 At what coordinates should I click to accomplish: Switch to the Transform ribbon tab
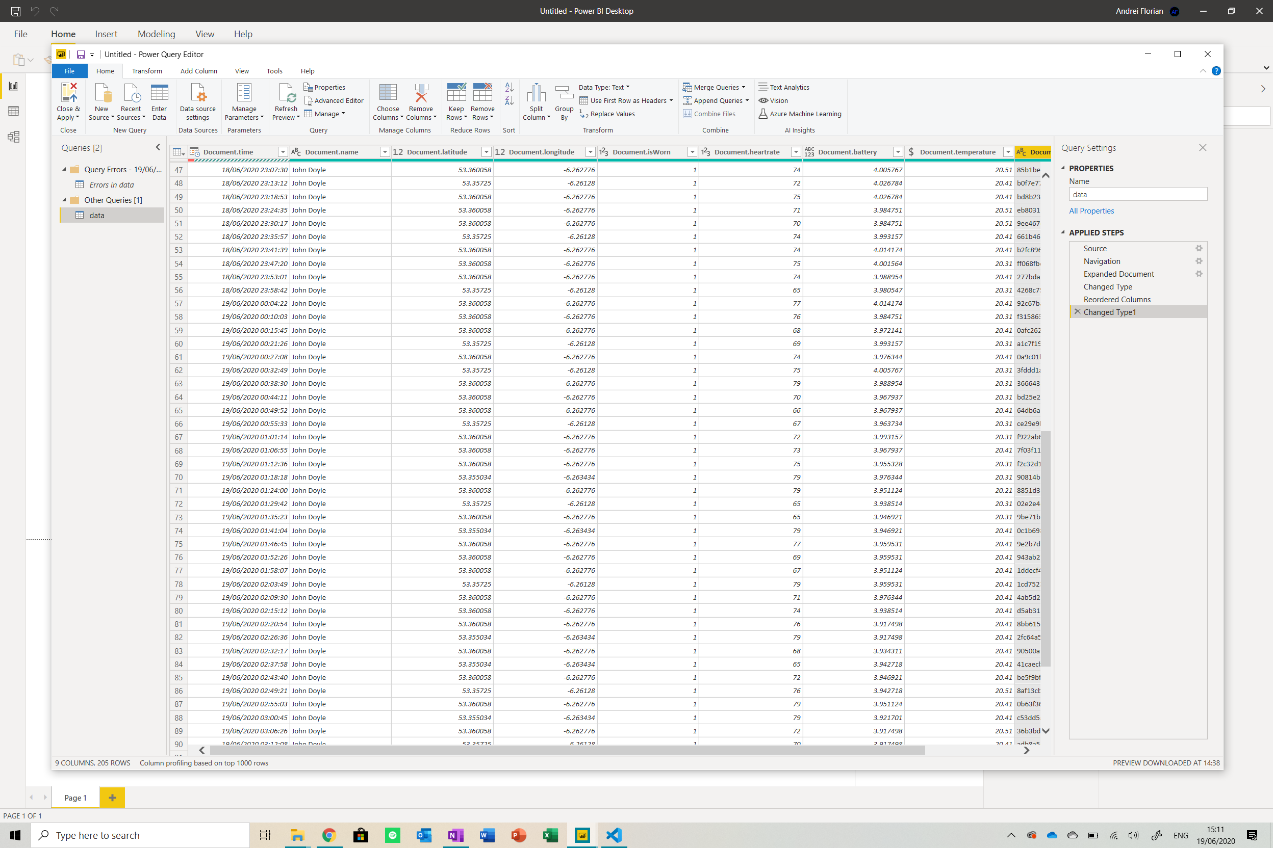pyautogui.click(x=147, y=71)
